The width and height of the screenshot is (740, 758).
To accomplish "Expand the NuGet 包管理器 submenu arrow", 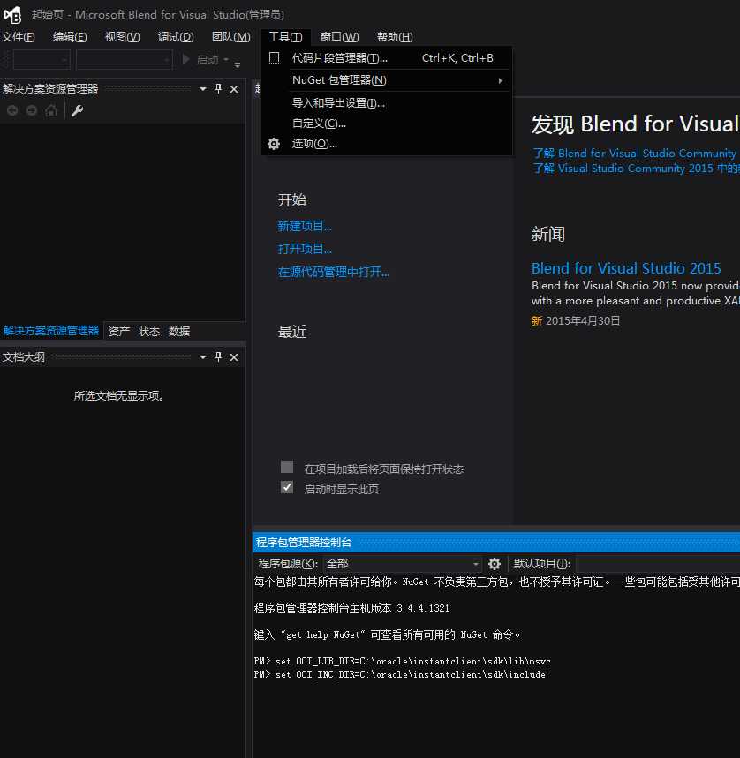I will click(x=501, y=80).
